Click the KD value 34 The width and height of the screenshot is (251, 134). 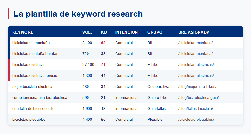(x=103, y=87)
